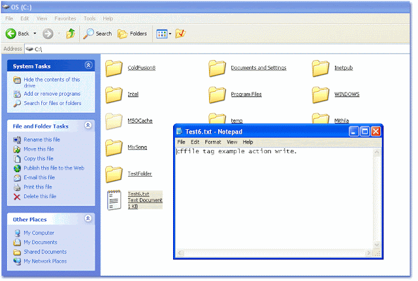The image size is (418, 281).
Task: Click the Forward arrow button in Explorer
Action: pos(48,34)
